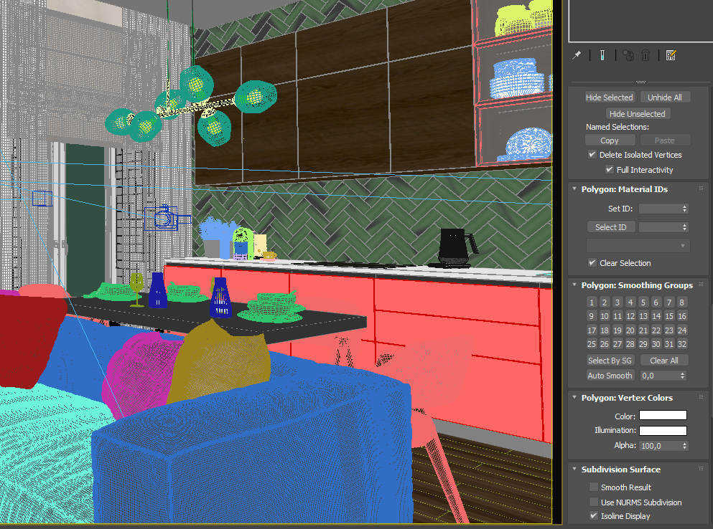This screenshot has height=529, width=713.
Task: Uncheck the Clear Selection checkbox
Action: pos(592,262)
